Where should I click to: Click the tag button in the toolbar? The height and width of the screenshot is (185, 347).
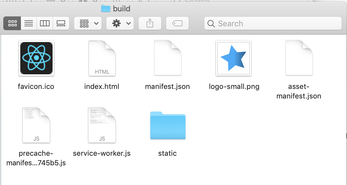(177, 23)
